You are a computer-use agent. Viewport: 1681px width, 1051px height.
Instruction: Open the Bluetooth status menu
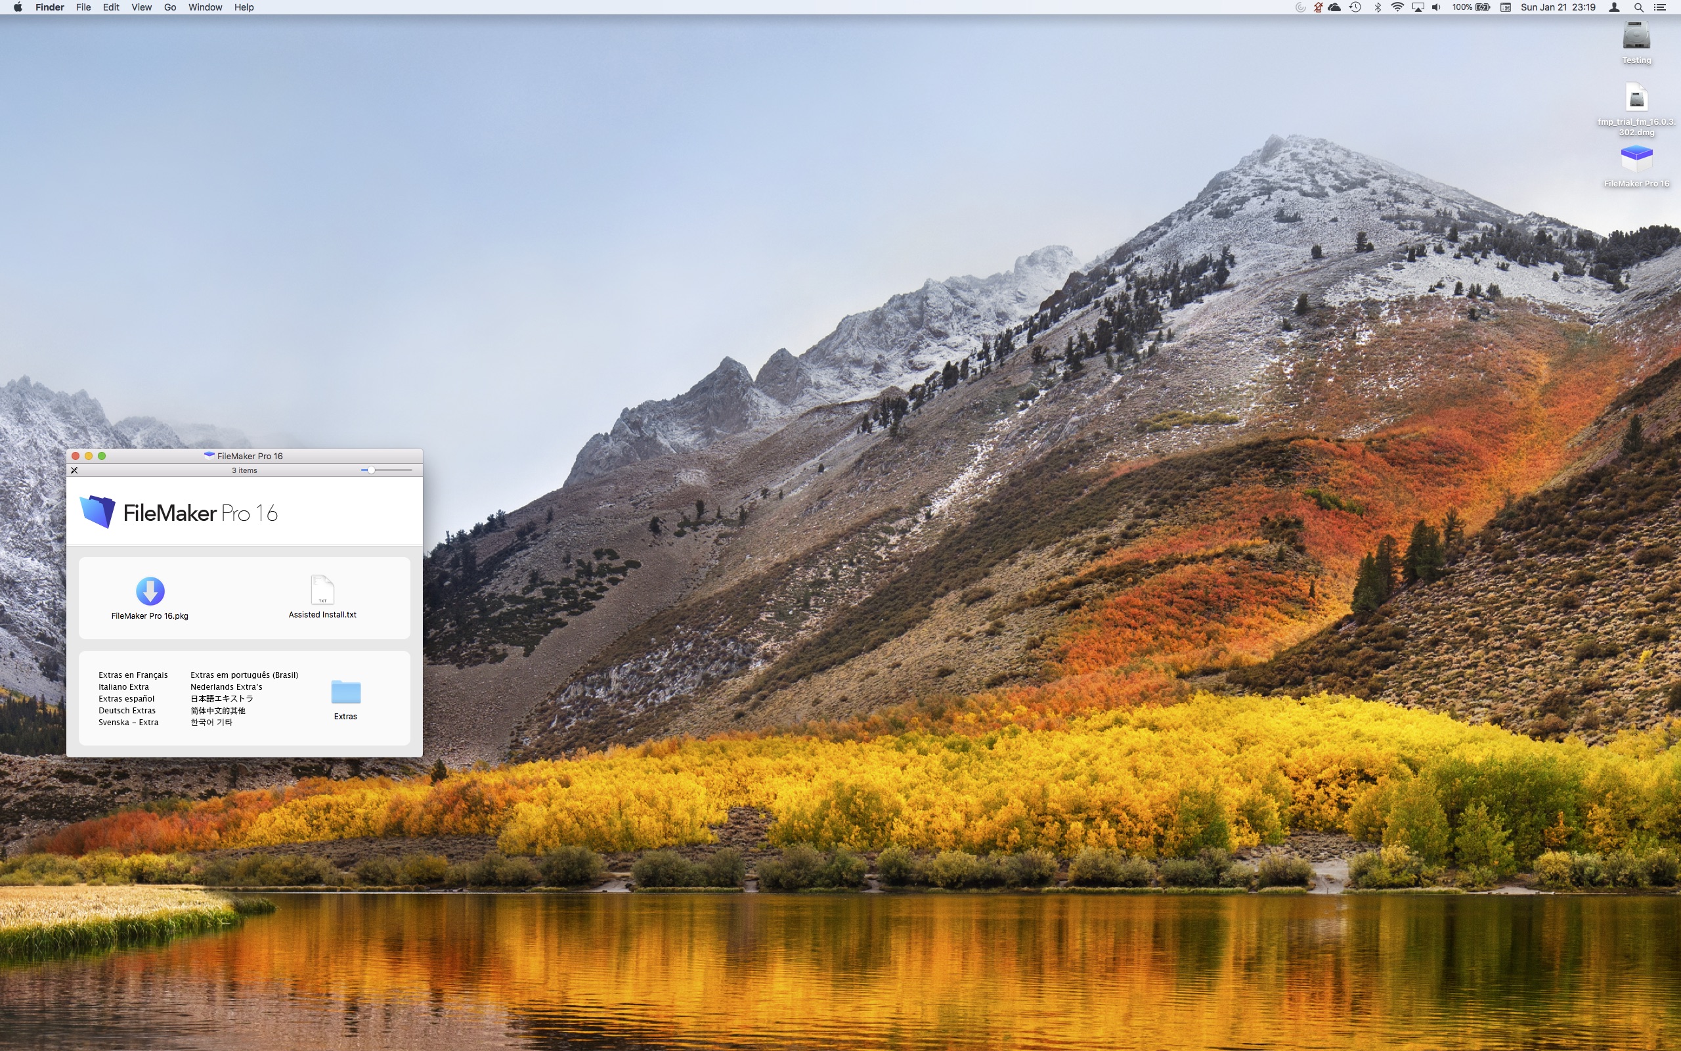click(1377, 8)
